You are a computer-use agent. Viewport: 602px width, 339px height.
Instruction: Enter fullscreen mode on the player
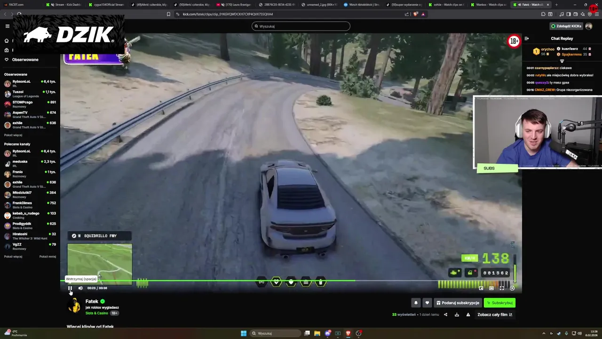pyautogui.click(x=502, y=288)
